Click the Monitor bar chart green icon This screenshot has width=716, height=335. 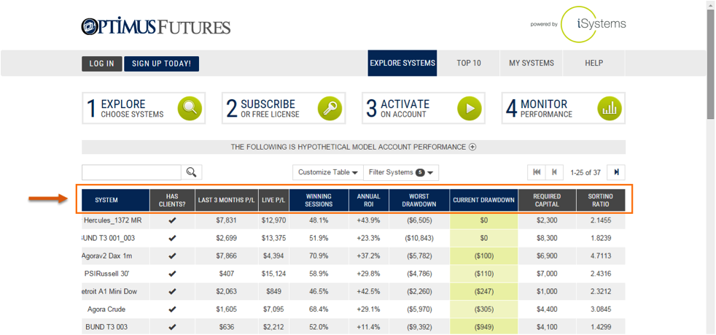[610, 108]
